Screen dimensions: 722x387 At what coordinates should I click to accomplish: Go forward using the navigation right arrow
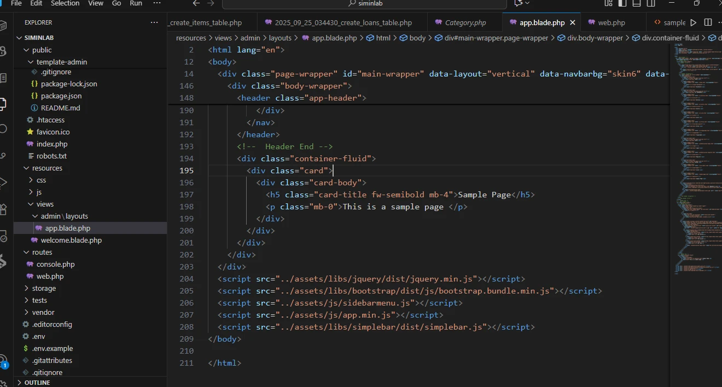pos(211,3)
